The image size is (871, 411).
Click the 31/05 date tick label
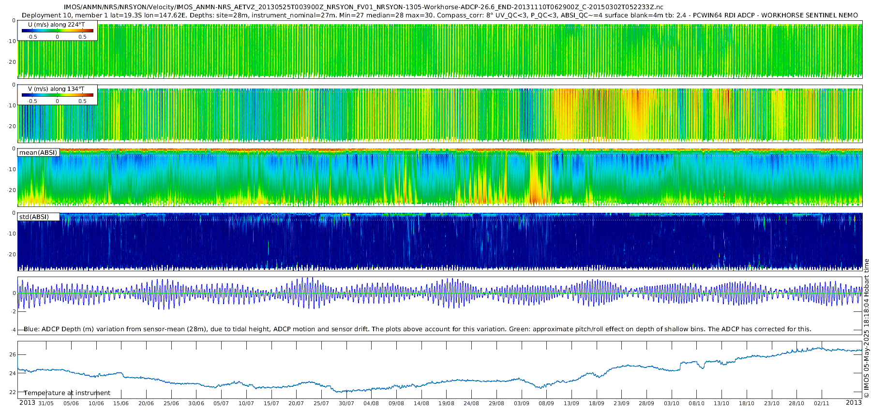pos(46,403)
